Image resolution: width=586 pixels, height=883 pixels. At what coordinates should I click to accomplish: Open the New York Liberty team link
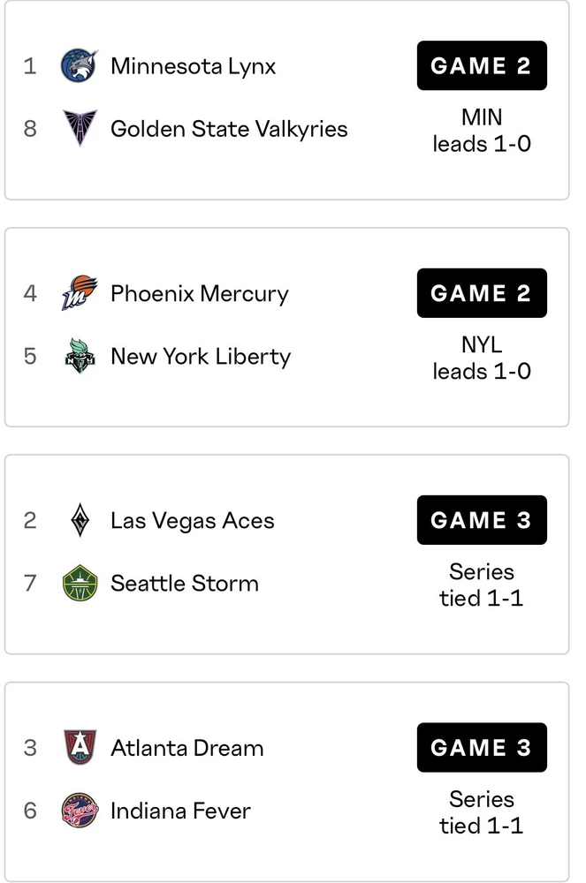pos(201,357)
